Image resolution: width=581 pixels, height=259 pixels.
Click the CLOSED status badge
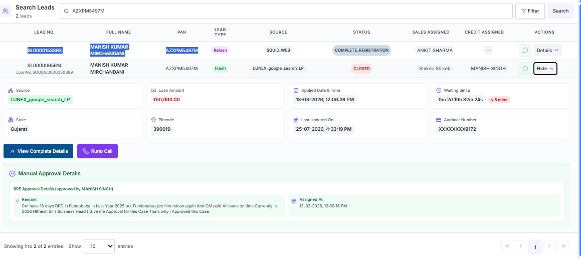pyautogui.click(x=361, y=69)
